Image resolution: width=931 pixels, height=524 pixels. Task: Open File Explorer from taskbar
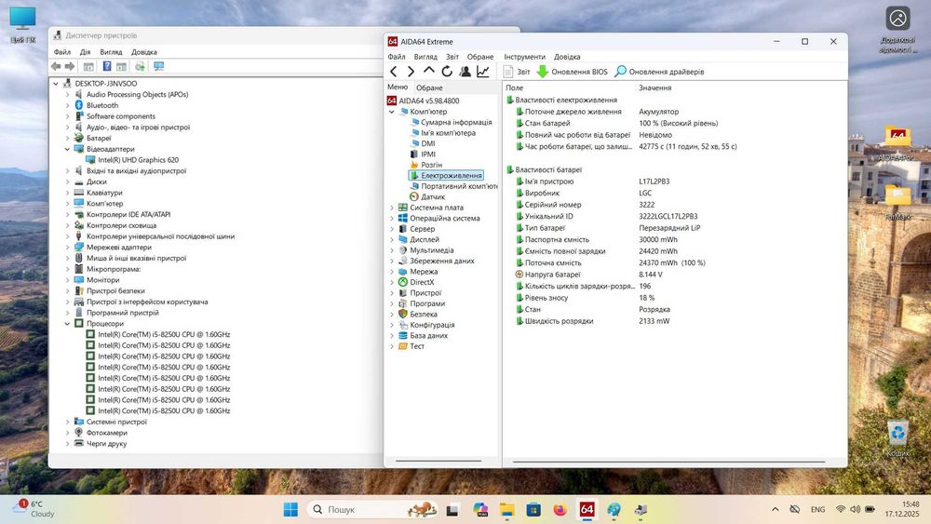point(506,510)
